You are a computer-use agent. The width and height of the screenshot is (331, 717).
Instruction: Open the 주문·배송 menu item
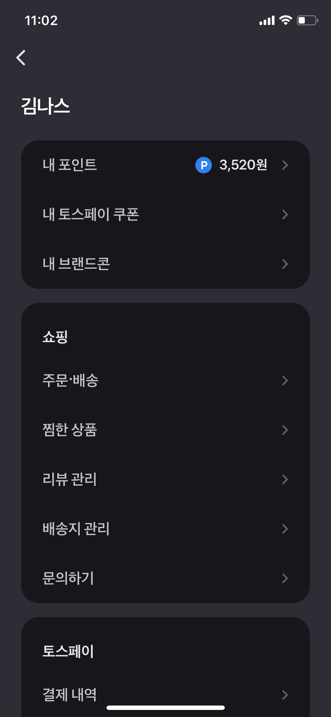click(x=165, y=381)
